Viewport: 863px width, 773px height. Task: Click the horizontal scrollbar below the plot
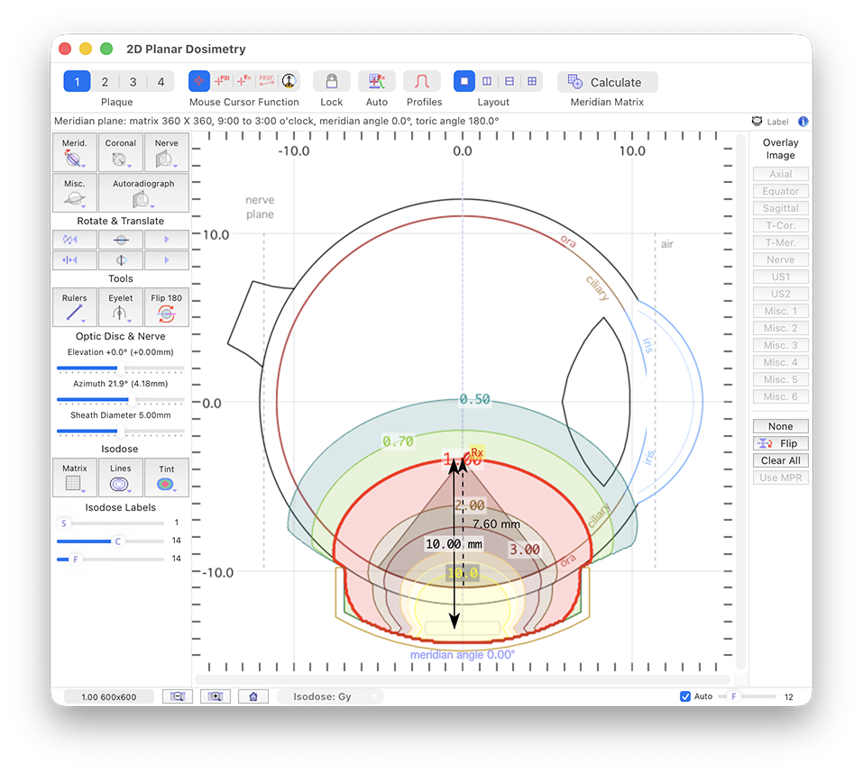coord(464,678)
